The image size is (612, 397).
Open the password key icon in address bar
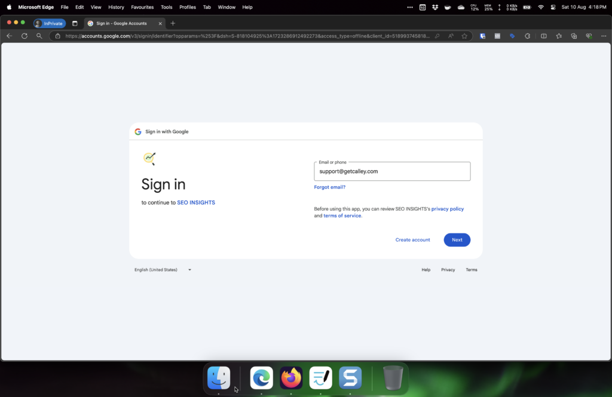coord(437,36)
